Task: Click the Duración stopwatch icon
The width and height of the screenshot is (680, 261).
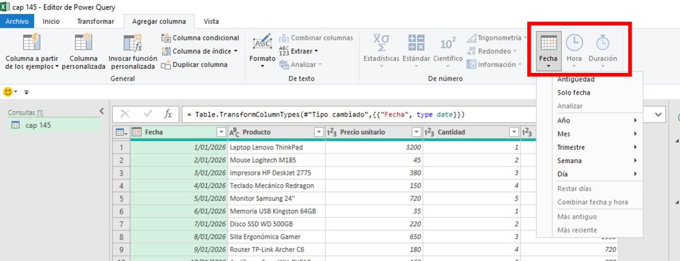Action: click(602, 42)
